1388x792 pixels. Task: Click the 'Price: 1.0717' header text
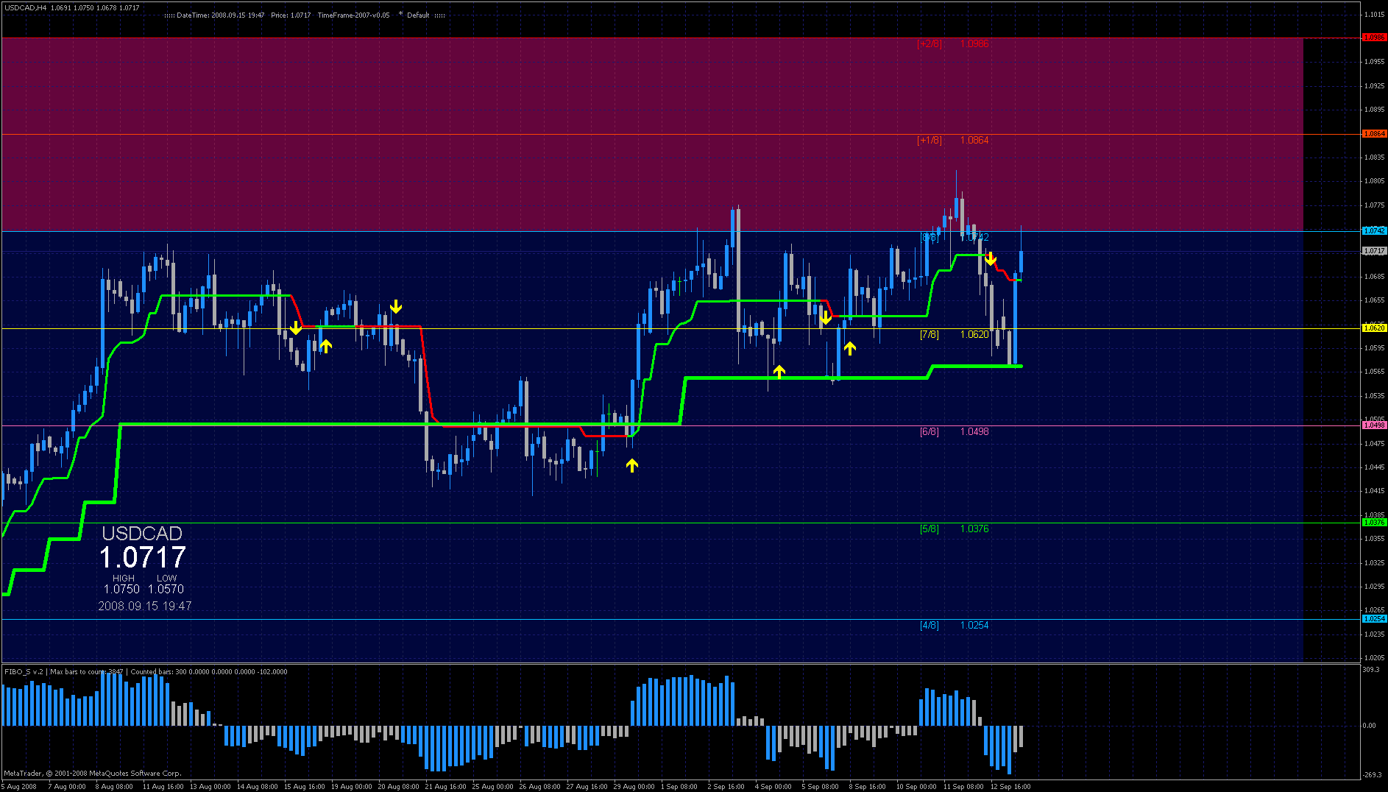click(x=291, y=15)
